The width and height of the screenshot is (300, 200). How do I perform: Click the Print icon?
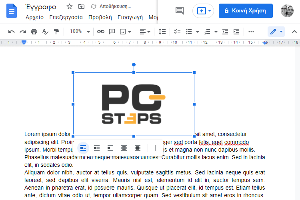coord(34,32)
